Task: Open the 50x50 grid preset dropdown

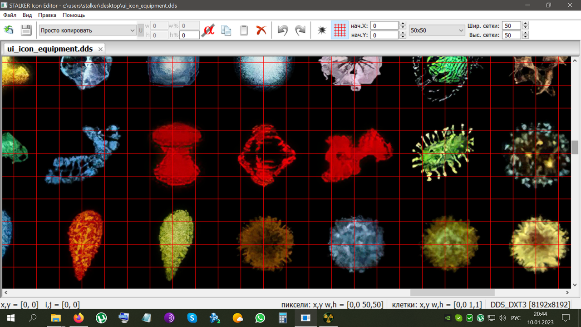Action: coord(437,30)
